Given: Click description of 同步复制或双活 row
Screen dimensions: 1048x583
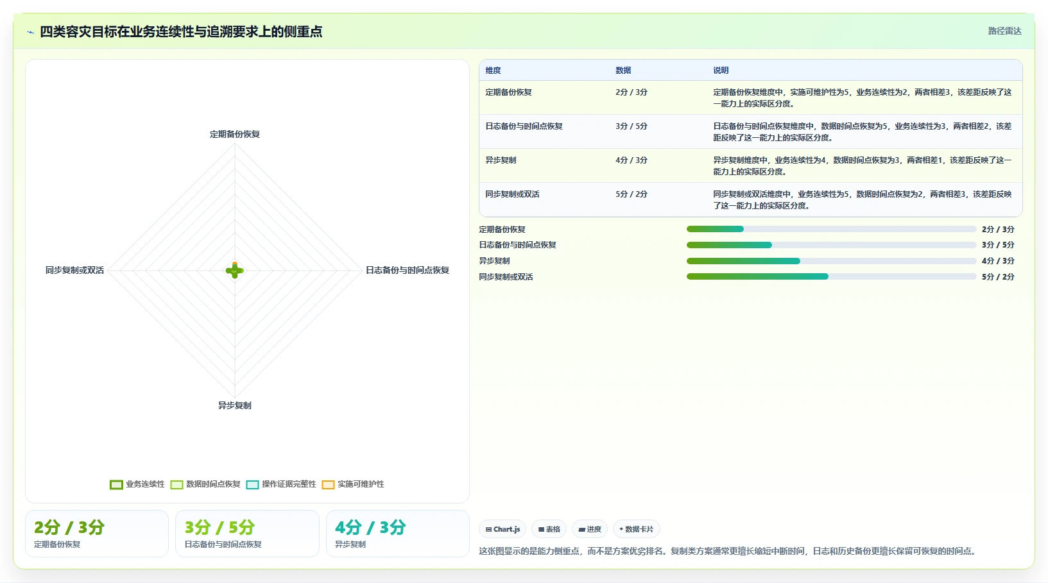Looking at the screenshot, I should (863, 200).
